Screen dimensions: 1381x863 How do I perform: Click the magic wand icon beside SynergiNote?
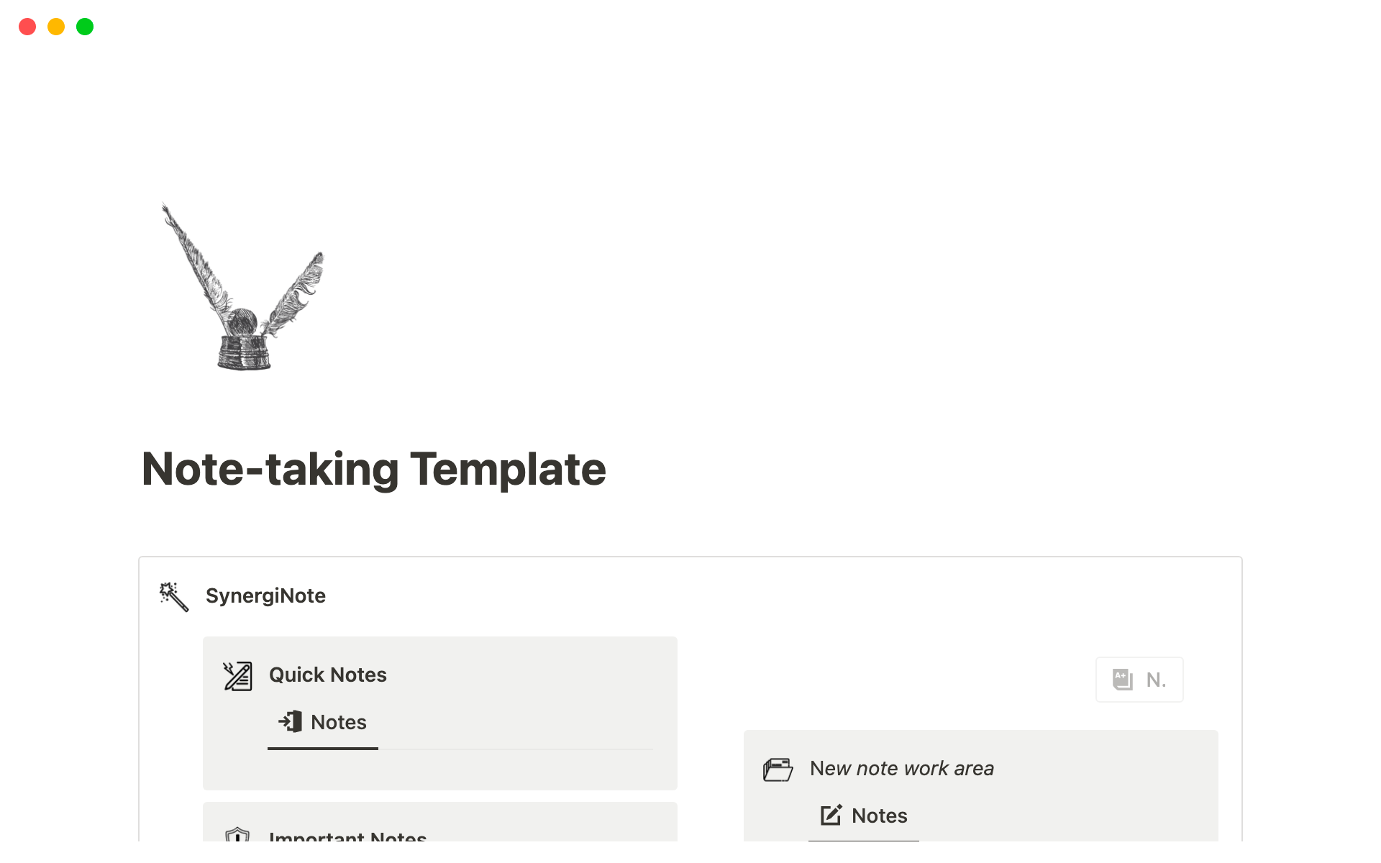click(x=173, y=597)
